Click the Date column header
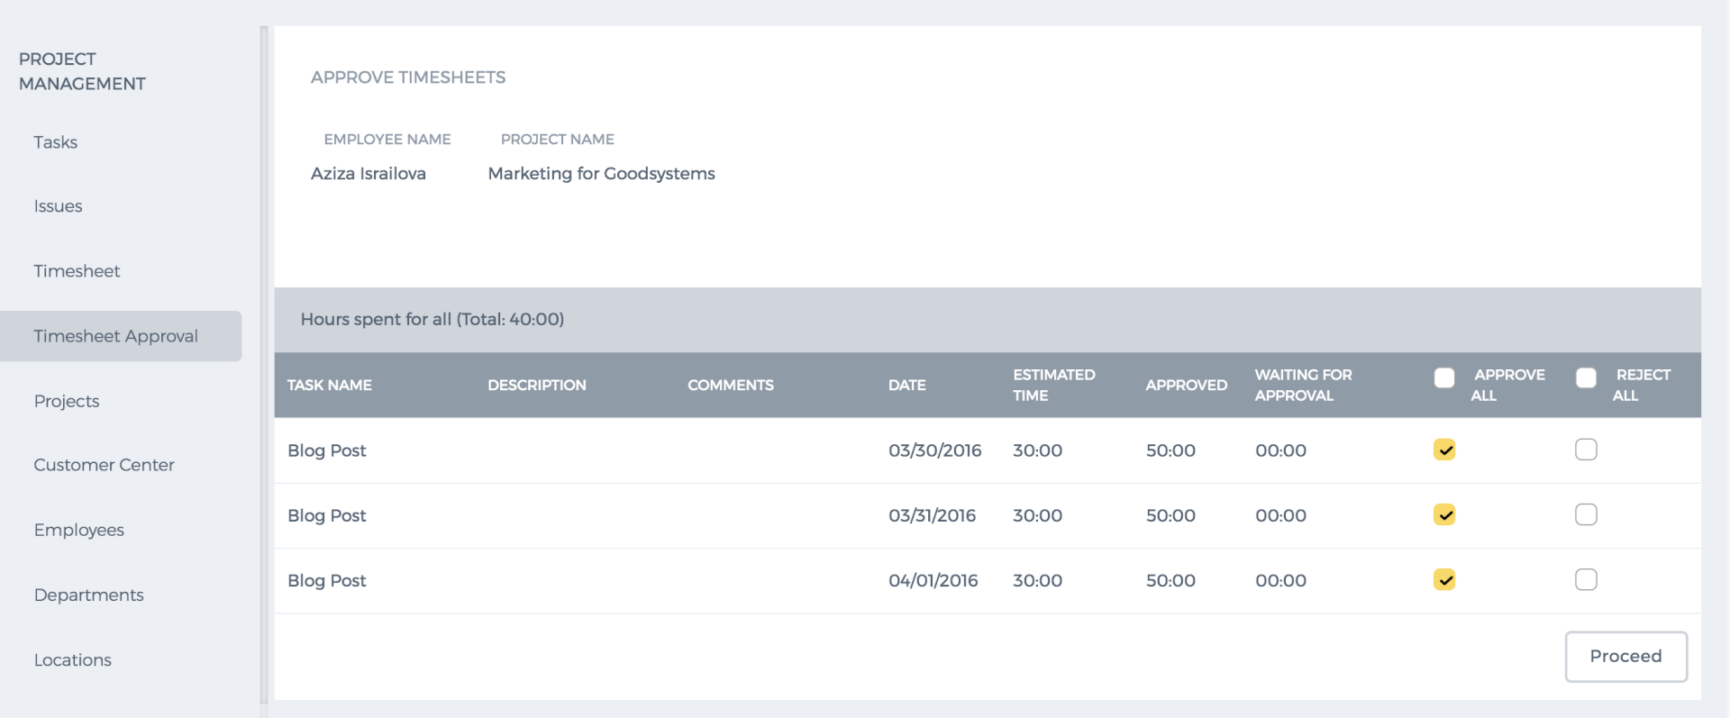The height and width of the screenshot is (718, 1730). click(907, 385)
